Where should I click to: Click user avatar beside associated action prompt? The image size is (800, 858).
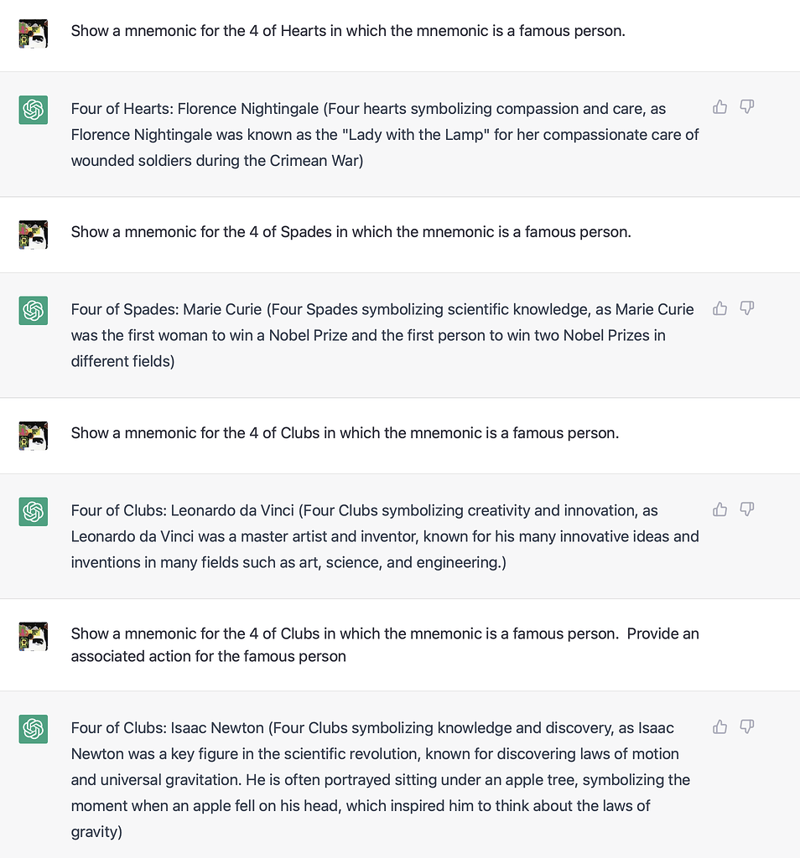[x=34, y=637]
